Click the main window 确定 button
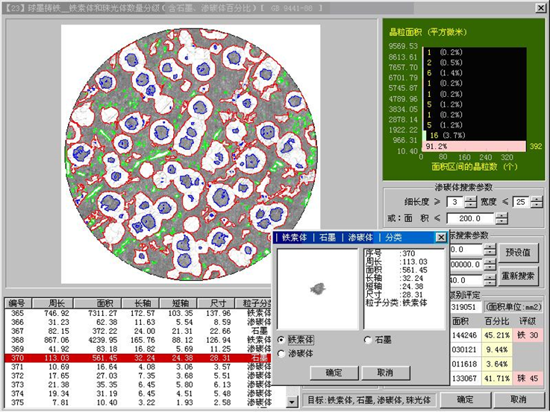 (x=465, y=400)
